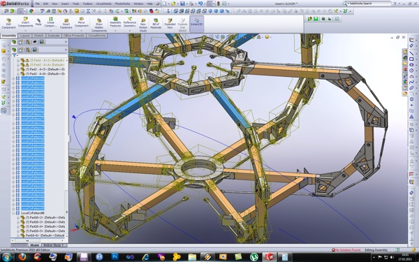Open the Tools menu

point(75,3)
